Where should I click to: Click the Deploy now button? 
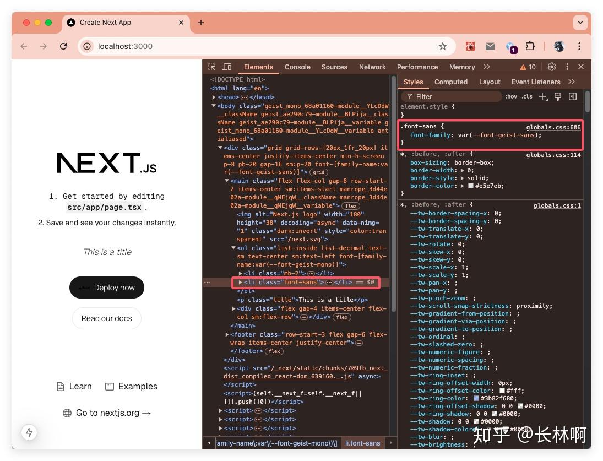(x=106, y=287)
